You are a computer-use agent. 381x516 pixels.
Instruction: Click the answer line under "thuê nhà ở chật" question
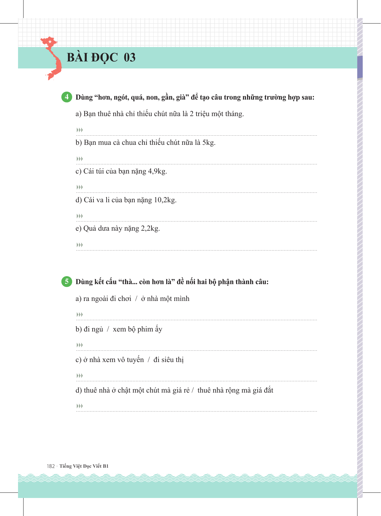199,409
